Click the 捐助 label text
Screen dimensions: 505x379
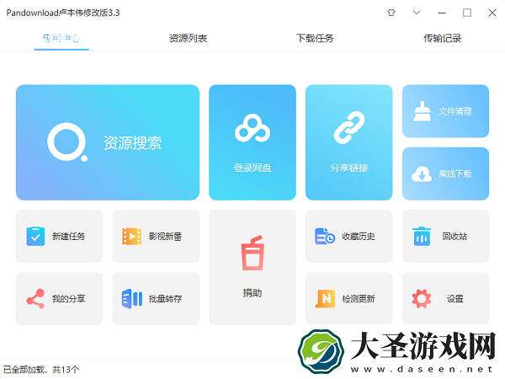pos(252,293)
